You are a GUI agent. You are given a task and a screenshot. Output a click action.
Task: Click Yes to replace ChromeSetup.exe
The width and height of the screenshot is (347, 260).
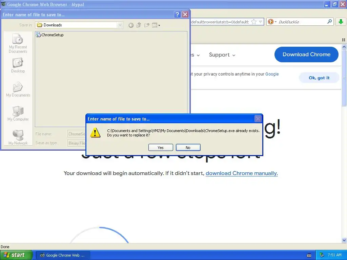point(161,148)
